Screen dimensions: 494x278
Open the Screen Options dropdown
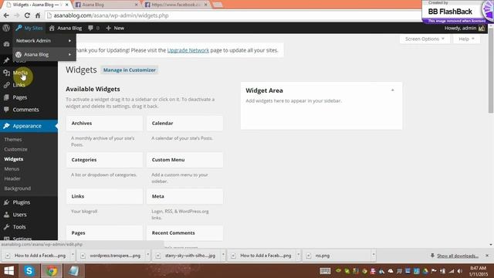(425, 39)
